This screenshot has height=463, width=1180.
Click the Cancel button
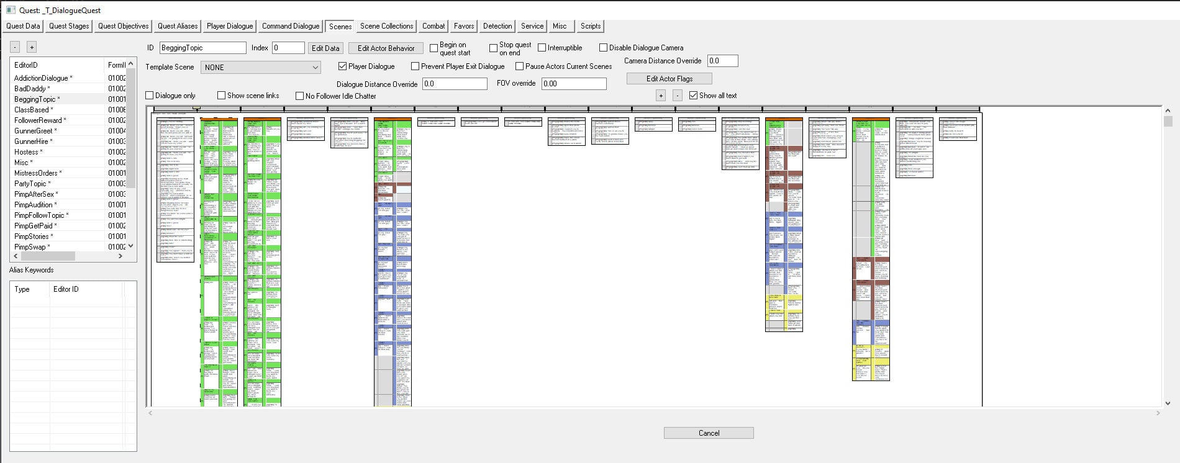coord(709,433)
